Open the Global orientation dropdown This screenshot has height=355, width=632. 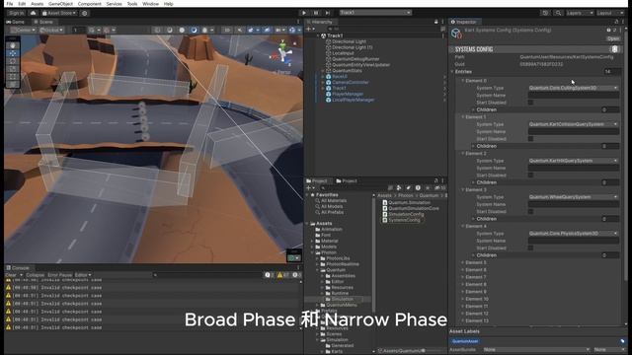(x=51, y=30)
